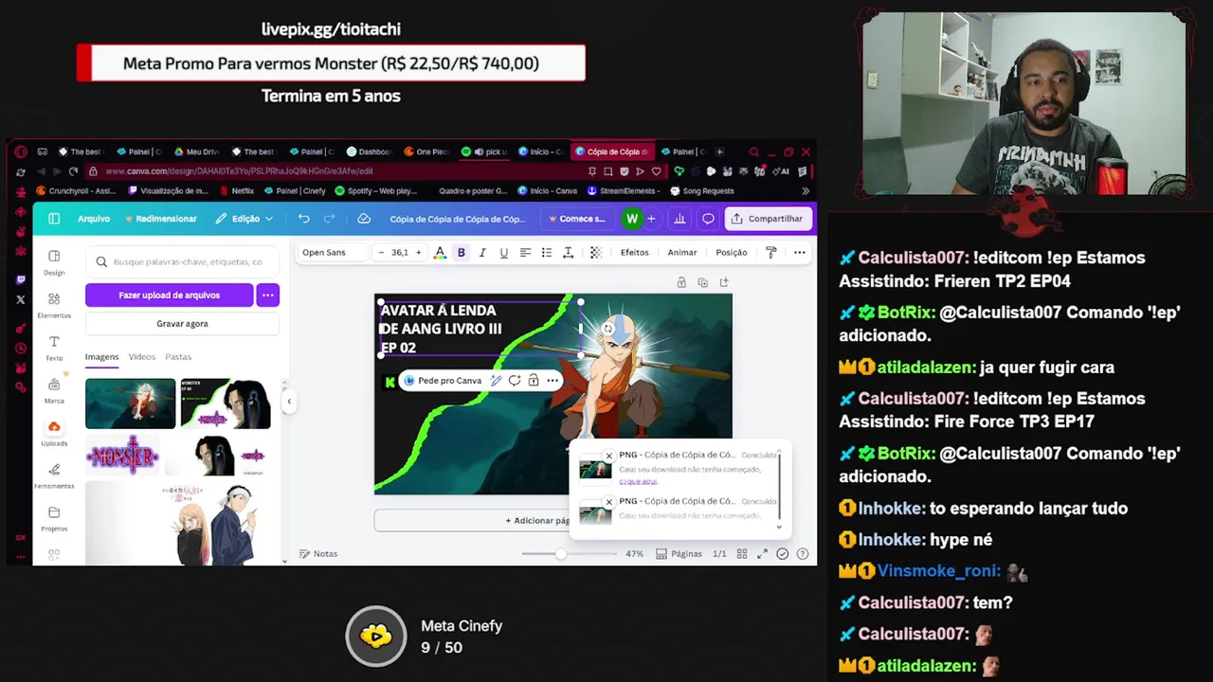The height and width of the screenshot is (682, 1213).
Task: Open the transparency checkerboard icon
Action: coord(595,253)
